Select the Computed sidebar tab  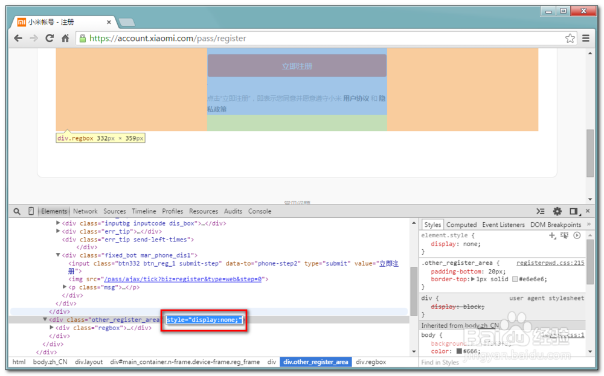pyautogui.click(x=461, y=225)
